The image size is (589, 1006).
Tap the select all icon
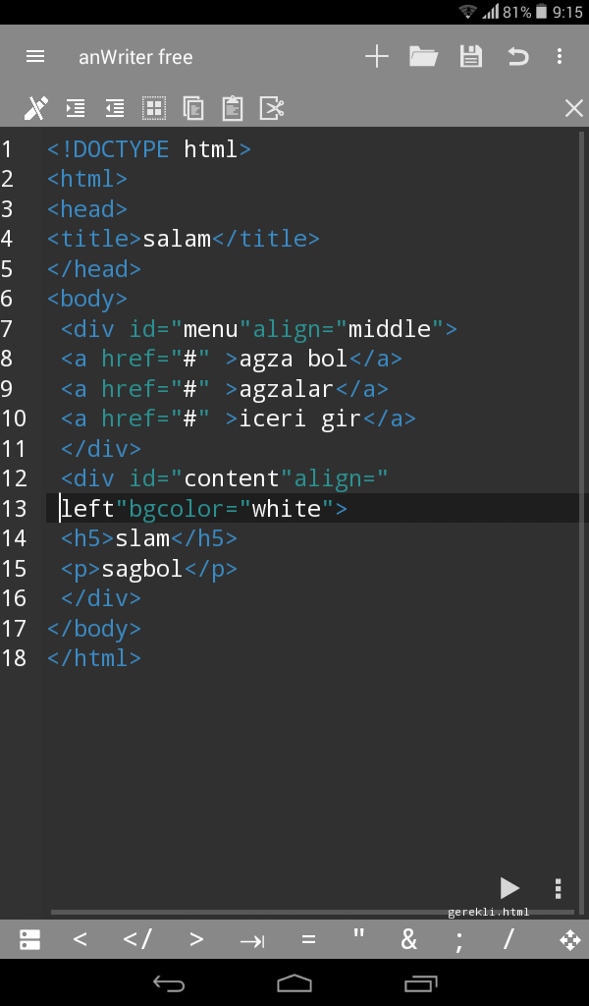tap(154, 108)
